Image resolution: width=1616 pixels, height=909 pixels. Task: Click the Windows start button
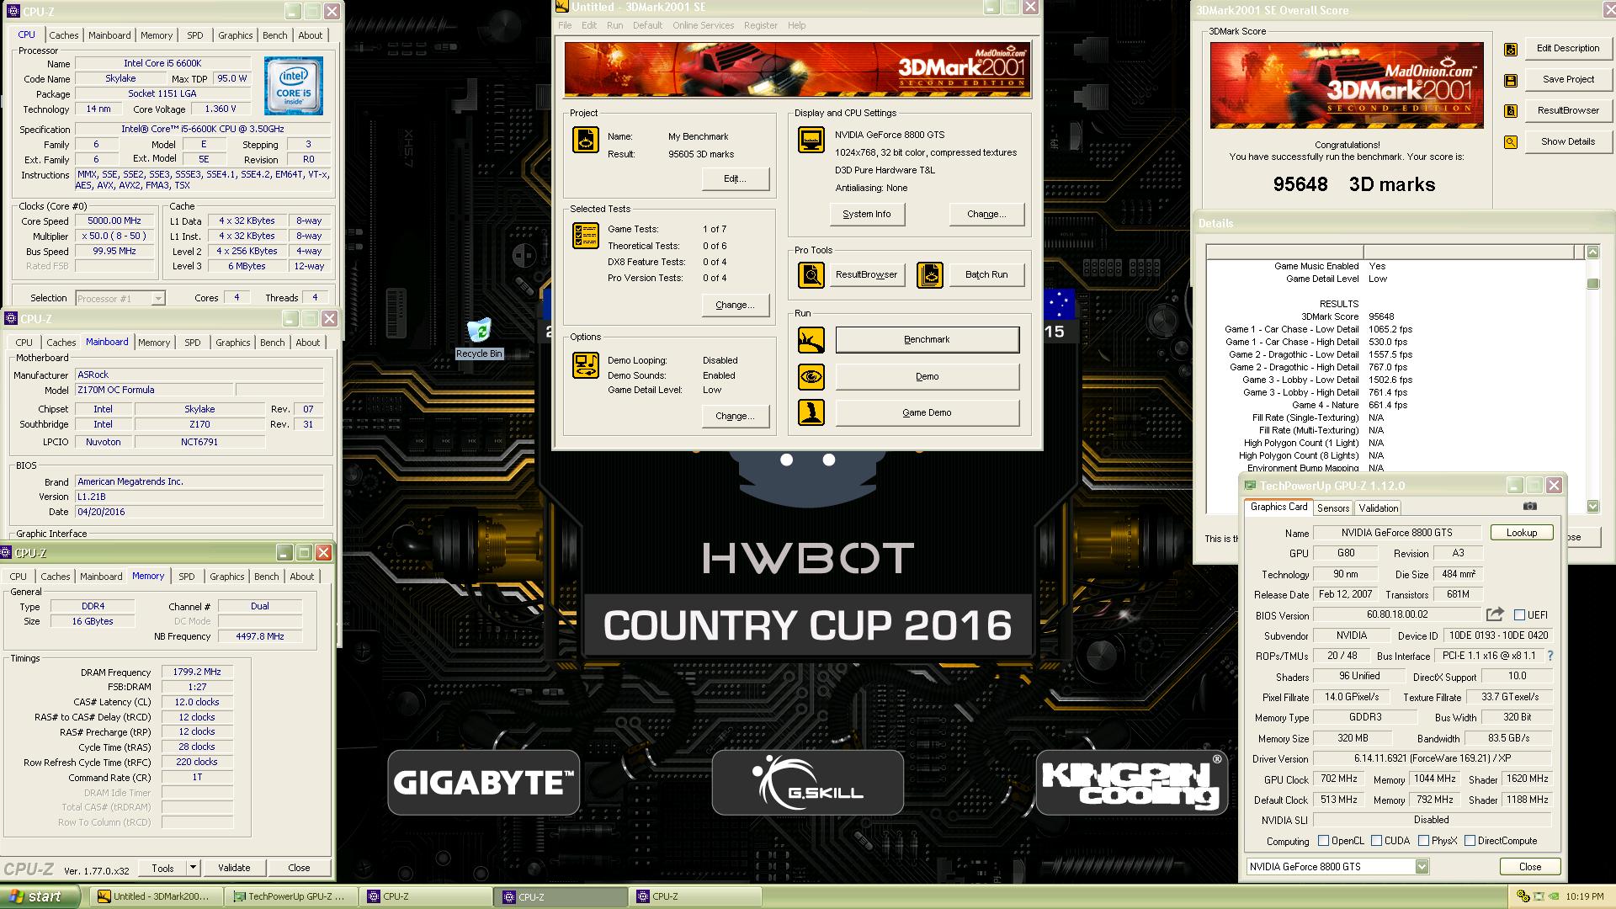coord(40,897)
